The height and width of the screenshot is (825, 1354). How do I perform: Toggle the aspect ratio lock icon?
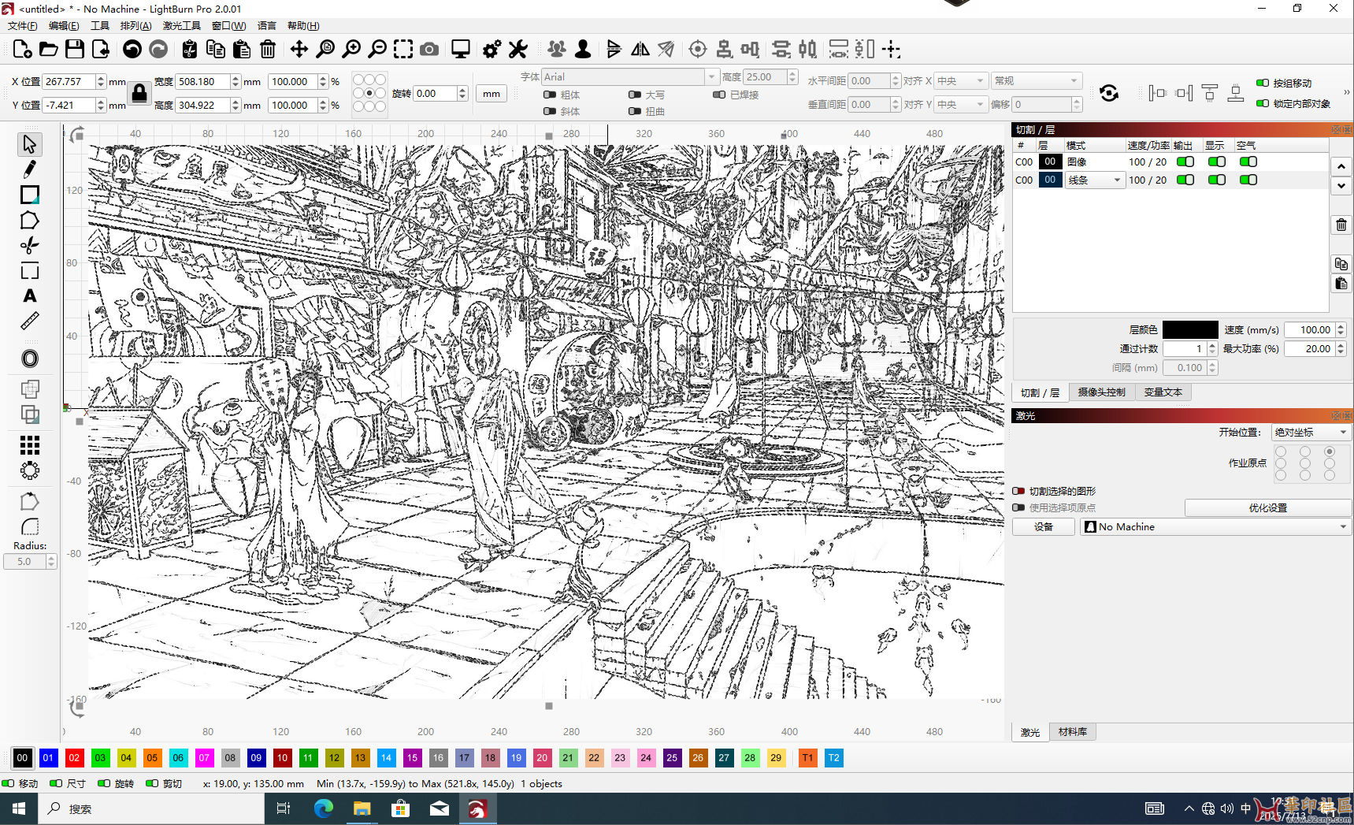(139, 93)
